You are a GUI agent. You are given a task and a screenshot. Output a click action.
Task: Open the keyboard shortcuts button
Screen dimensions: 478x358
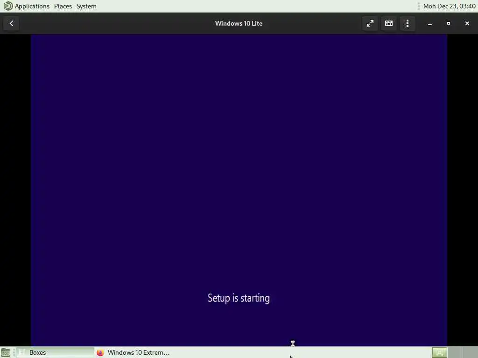[x=389, y=23]
